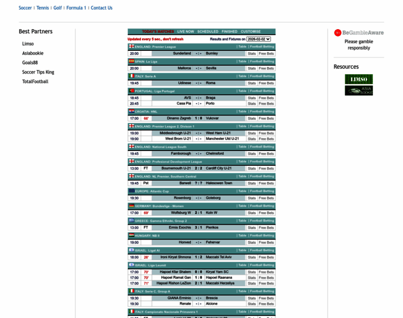Click the Italy flag beside Serie A
403x318 pixels.
click(x=132, y=76)
